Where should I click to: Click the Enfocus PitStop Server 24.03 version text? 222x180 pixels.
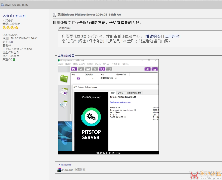point(123,97)
